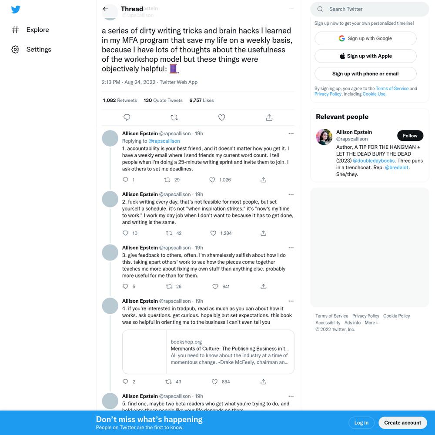This screenshot has width=435, height=435.
Task: Share the main thread tweet
Action: click(269, 117)
